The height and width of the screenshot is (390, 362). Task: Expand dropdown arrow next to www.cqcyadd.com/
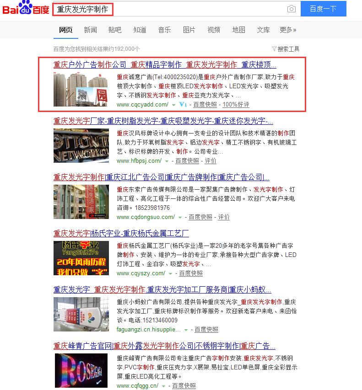173,105
